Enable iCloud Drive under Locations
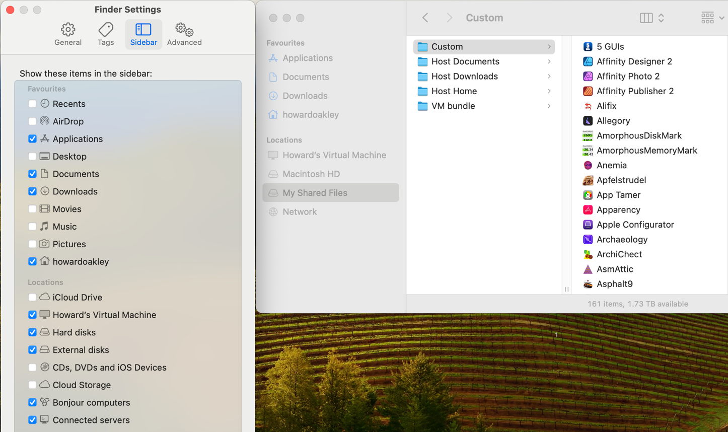 click(x=32, y=297)
